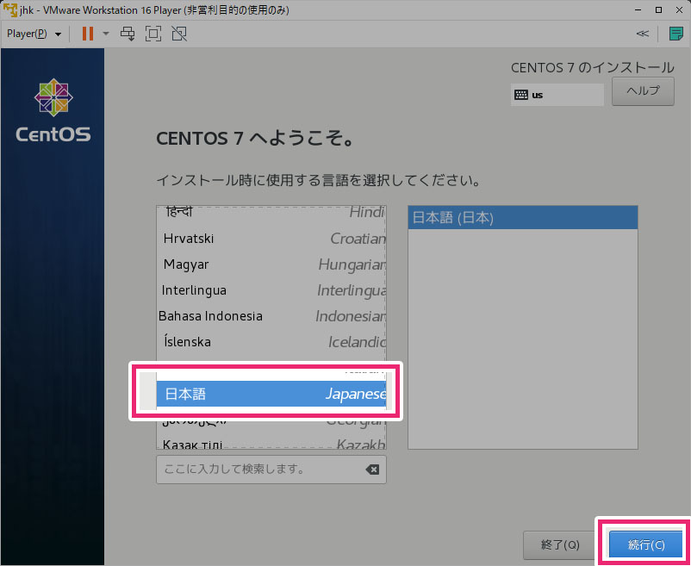Open the Player(P) menu
This screenshot has height=566, width=691.
pyautogui.click(x=34, y=34)
